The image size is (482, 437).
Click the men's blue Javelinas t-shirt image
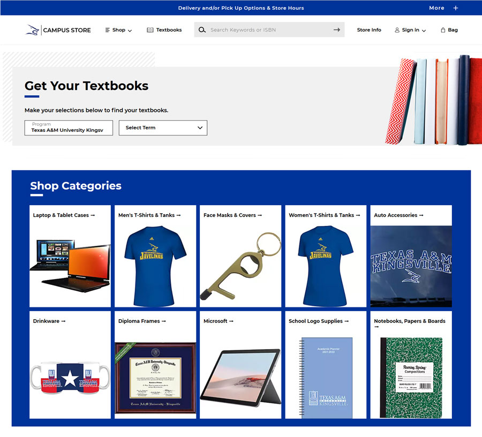click(155, 266)
